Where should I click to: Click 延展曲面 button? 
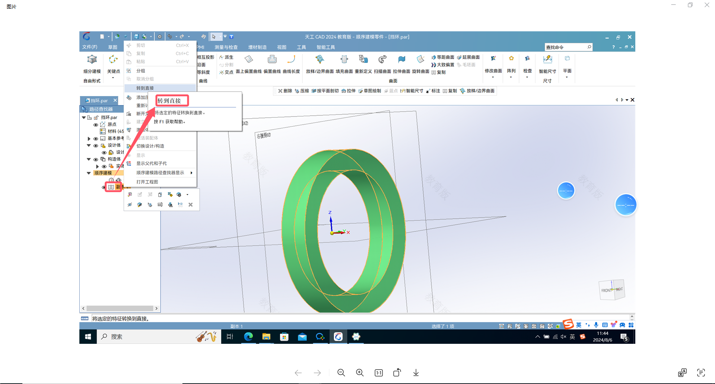click(468, 57)
